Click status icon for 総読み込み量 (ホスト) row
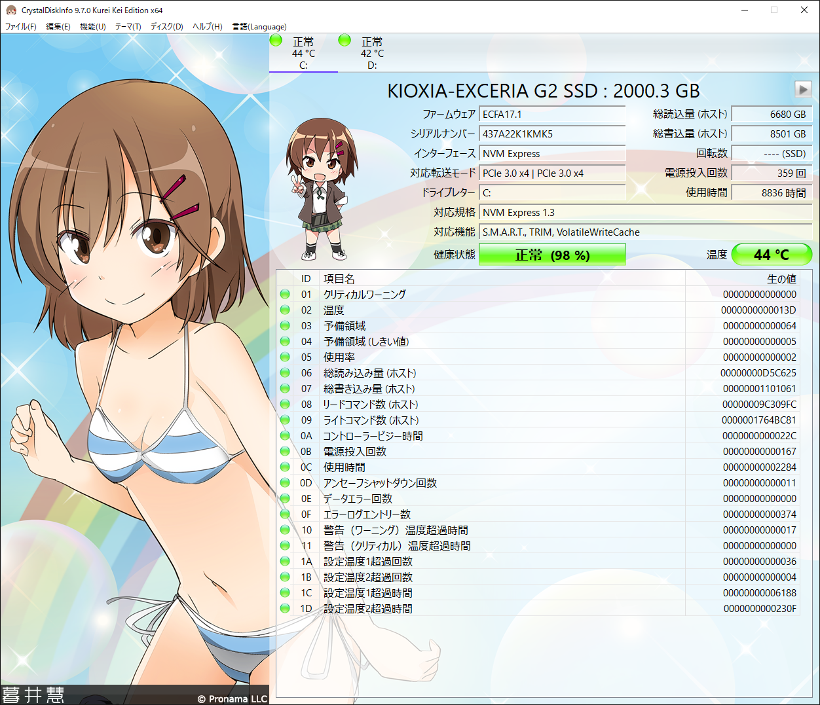 [x=285, y=372]
